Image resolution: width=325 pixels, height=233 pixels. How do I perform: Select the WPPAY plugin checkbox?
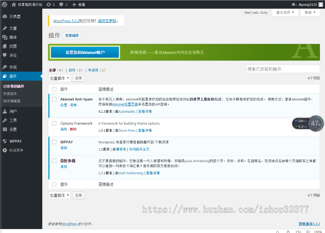click(x=54, y=142)
